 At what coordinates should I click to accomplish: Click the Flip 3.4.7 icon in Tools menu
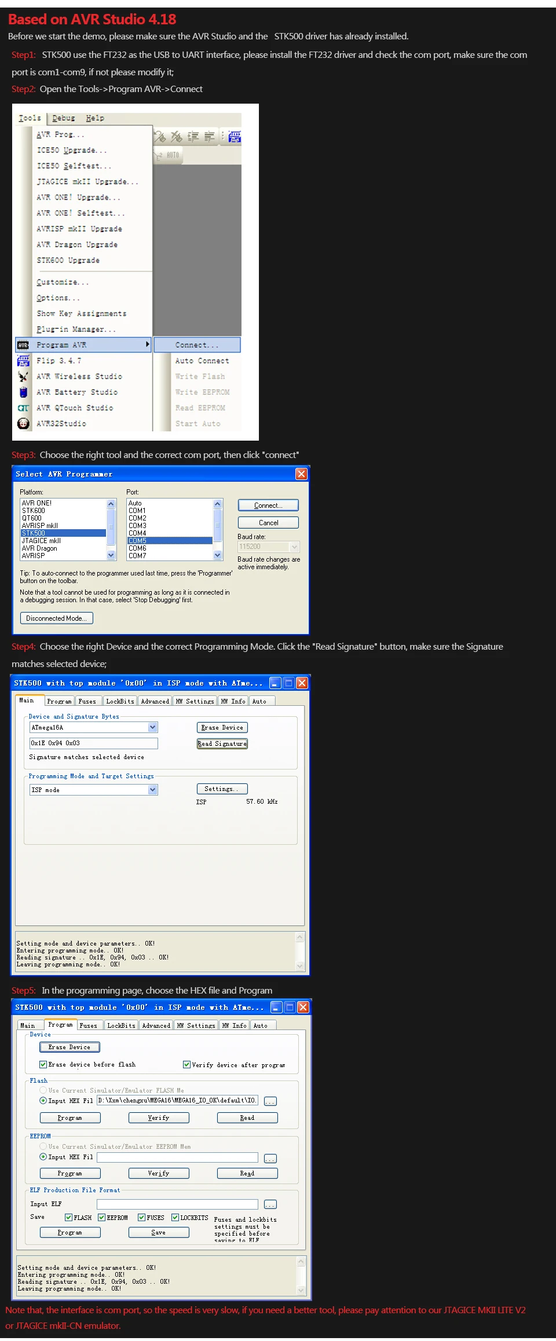click(x=23, y=361)
